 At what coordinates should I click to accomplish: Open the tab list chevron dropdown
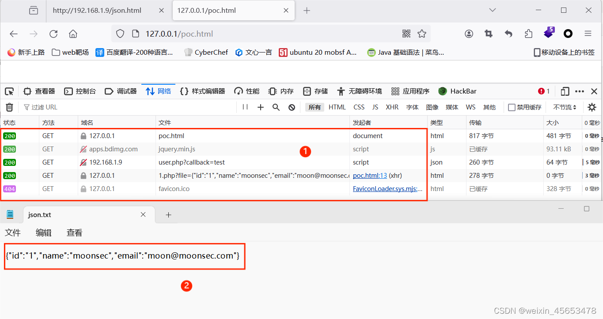tap(492, 10)
